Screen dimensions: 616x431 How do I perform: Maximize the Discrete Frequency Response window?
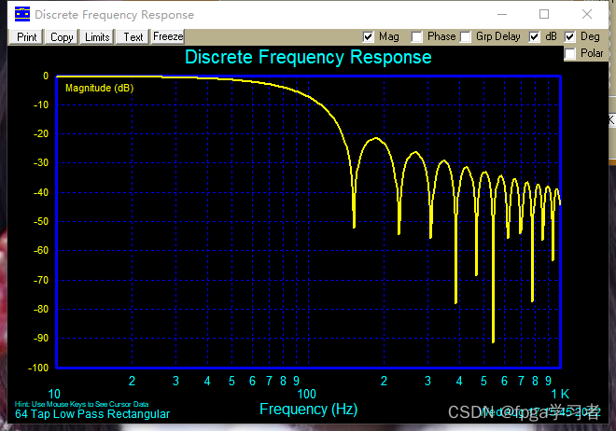[x=544, y=15]
